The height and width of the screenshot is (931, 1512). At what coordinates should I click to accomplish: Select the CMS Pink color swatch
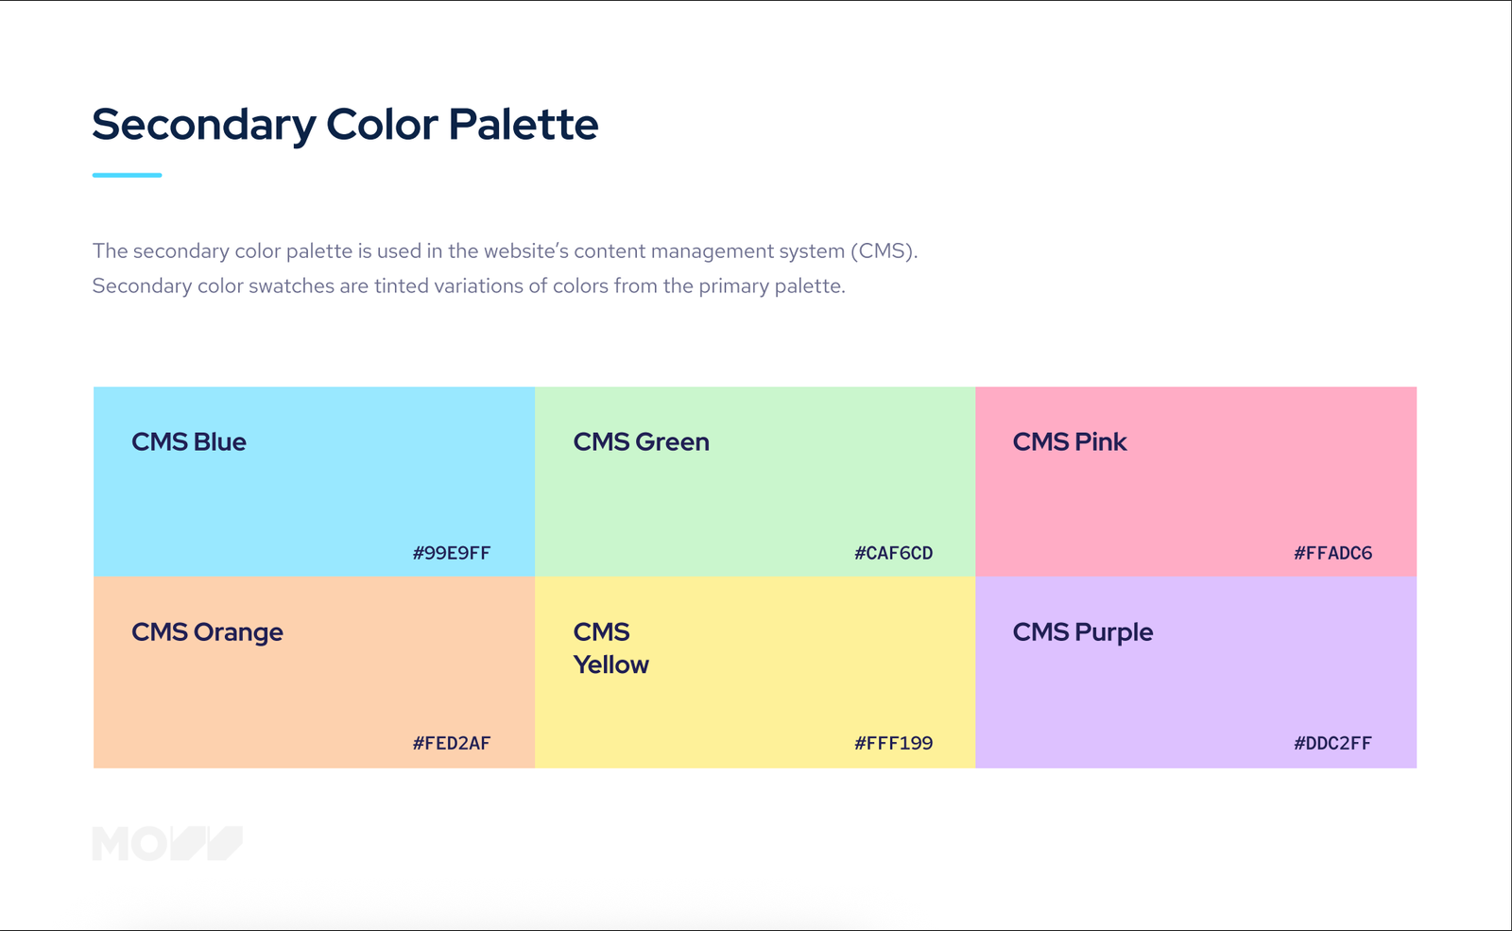[1195, 481]
